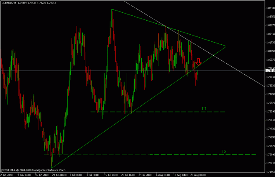Click the FXCM MT4 MetaQuotes copyright text
Screen dimensions: 275x177
click(x=34, y=170)
